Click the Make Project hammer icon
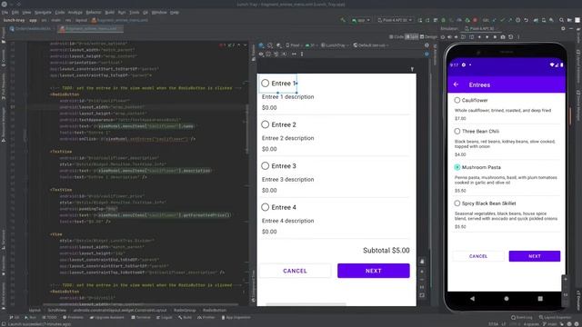 coord(343,20)
